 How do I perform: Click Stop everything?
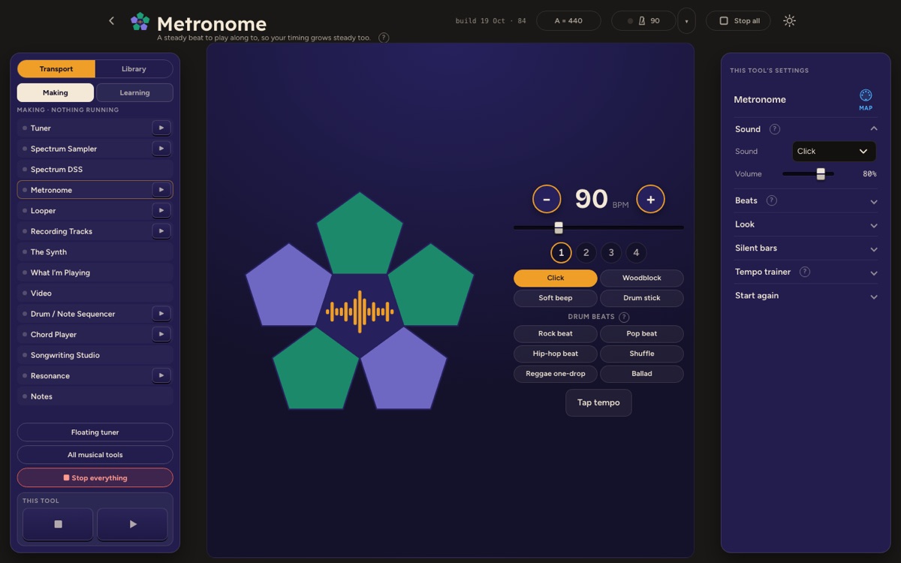[x=95, y=477]
